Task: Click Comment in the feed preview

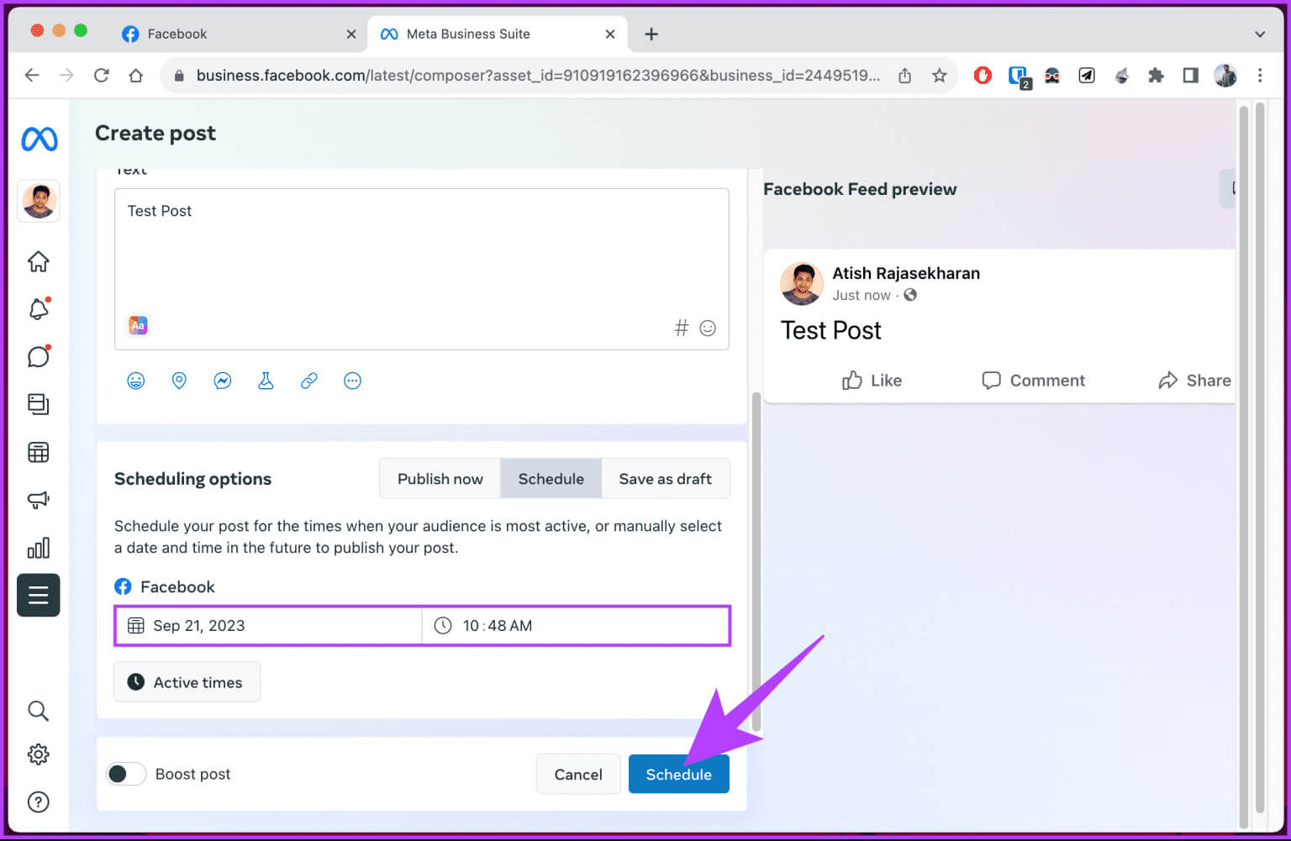Action: click(1034, 381)
